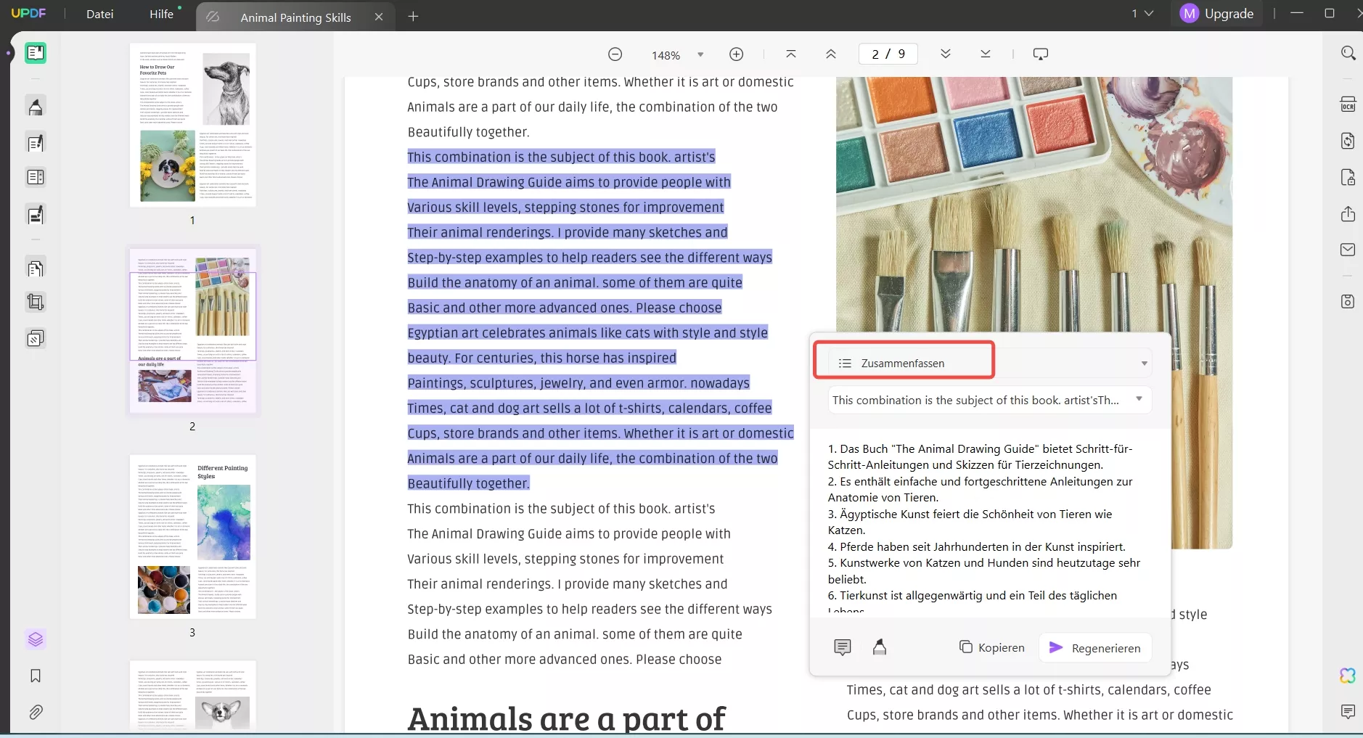Open the partially visible page 4 thumbnail
This screenshot has width=1363, height=738.
192,695
